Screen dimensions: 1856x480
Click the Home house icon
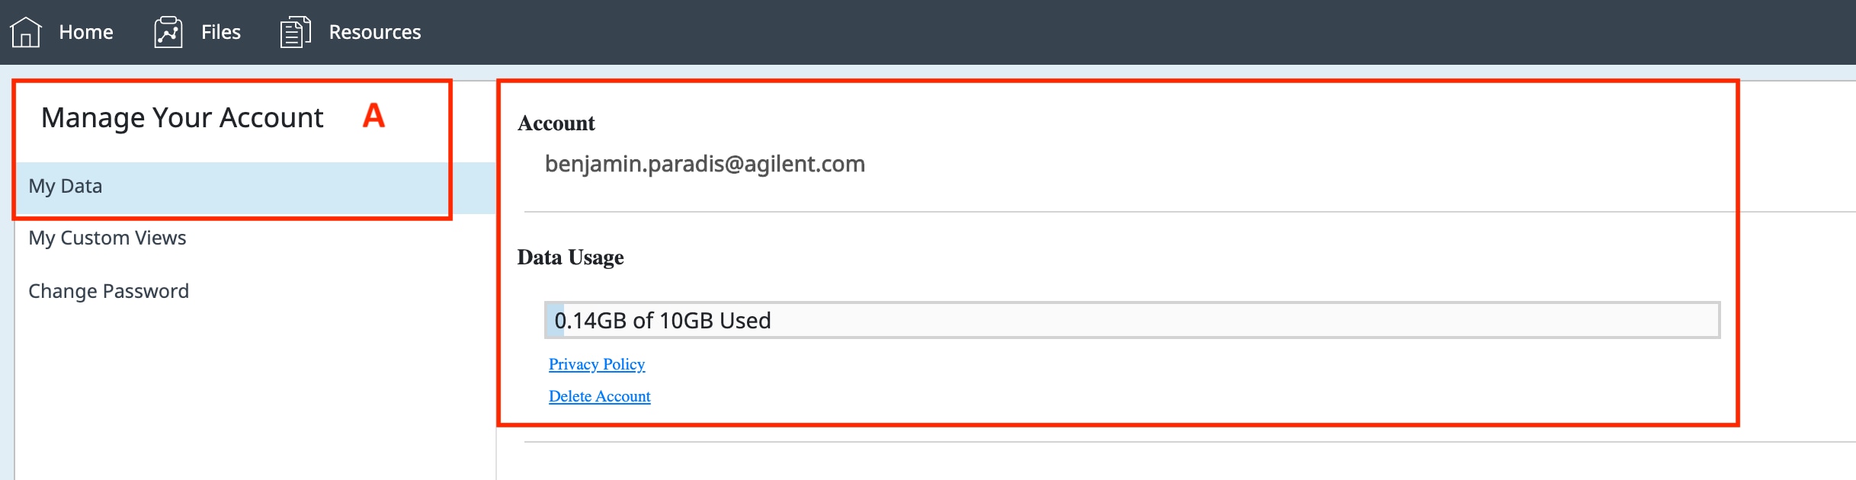26,32
